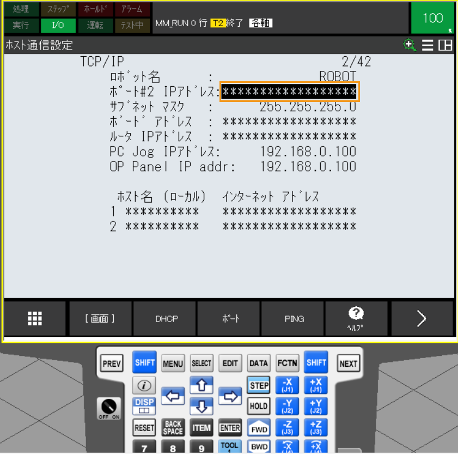Select the 処理 status indicator
The width and height of the screenshot is (458, 454).
[x=21, y=9]
